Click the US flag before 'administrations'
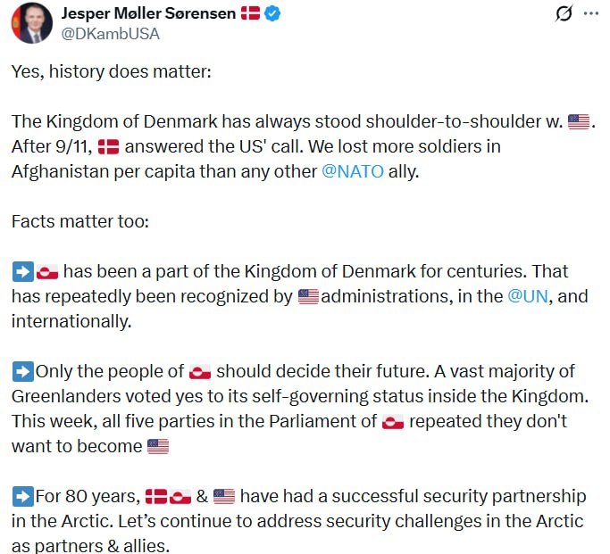The width and height of the screenshot is (610, 554). coord(308,296)
